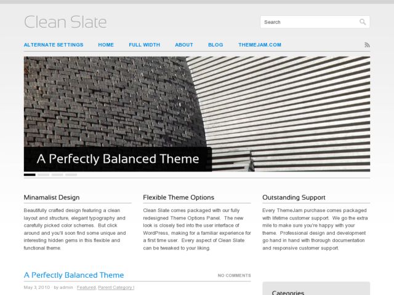This screenshot has height=295, width=394.
Task: Open the About page link
Action: [x=184, y=45]
